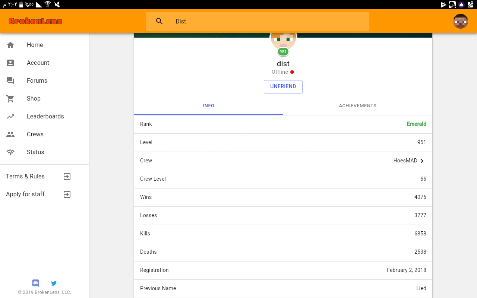Click the Crew Level value 66

423,179
